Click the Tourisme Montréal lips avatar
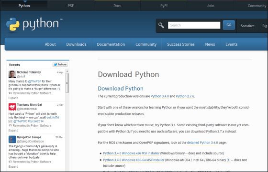The height and width of the screenshot is (172, 268). pyautogui.click(x=12, y=107)
